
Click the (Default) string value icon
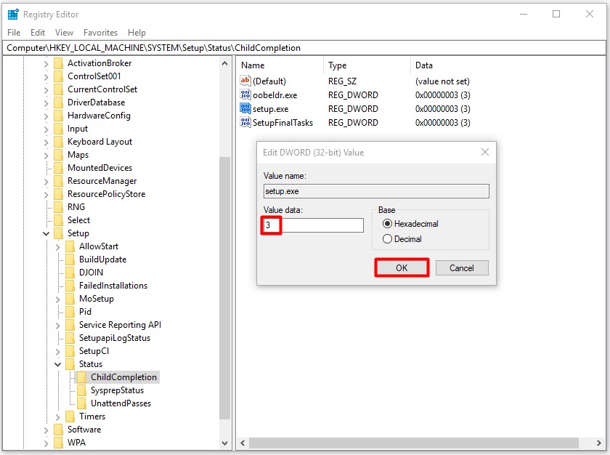pos(245,81)
